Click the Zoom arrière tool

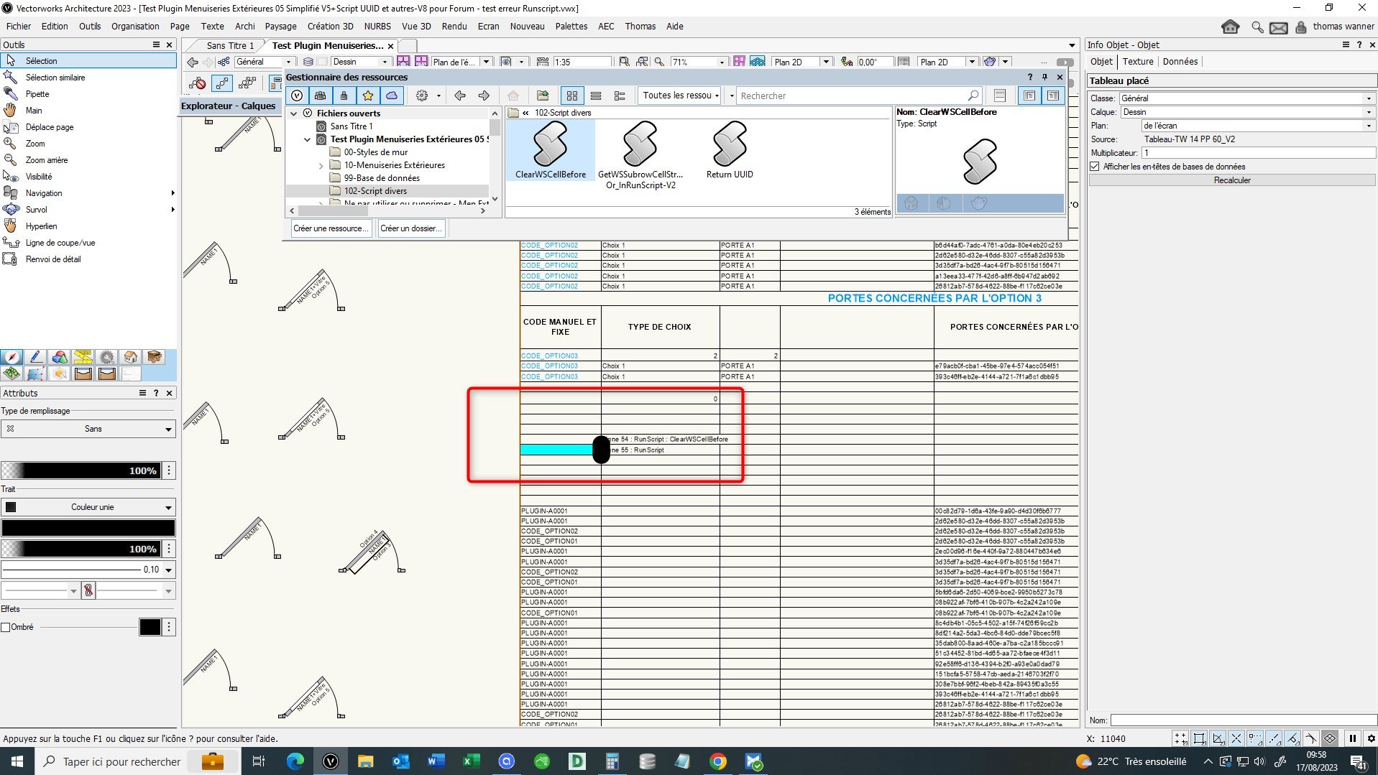(x=46, y=160)
